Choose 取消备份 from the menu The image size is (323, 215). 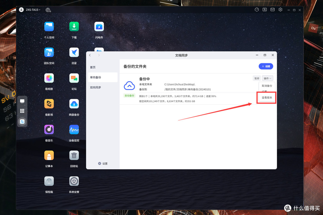[x=267, y=86]
